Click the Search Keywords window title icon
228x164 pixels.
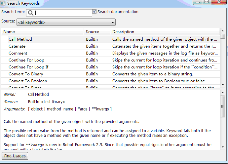pyautogui.click(x=3, y=3)
